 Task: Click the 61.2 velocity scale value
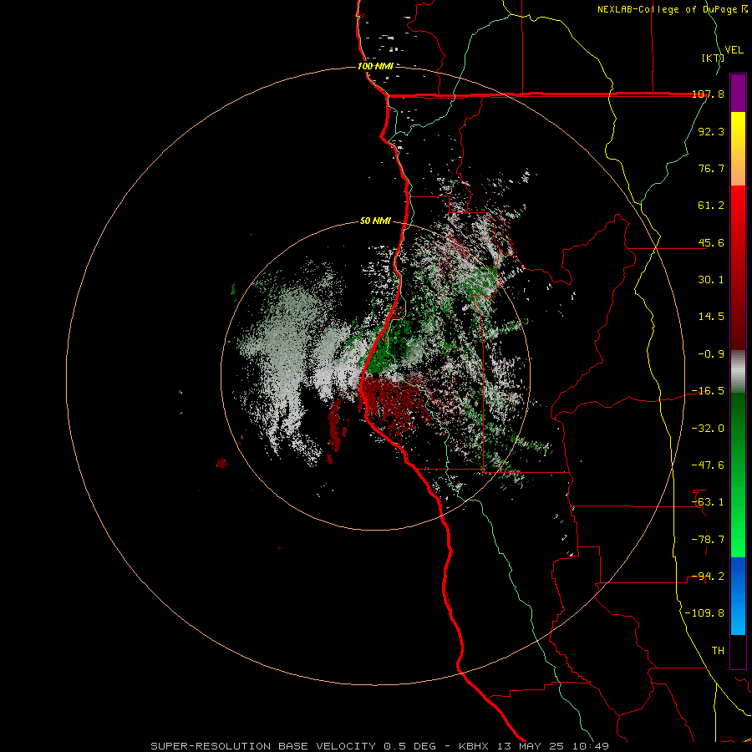[711, 206]
